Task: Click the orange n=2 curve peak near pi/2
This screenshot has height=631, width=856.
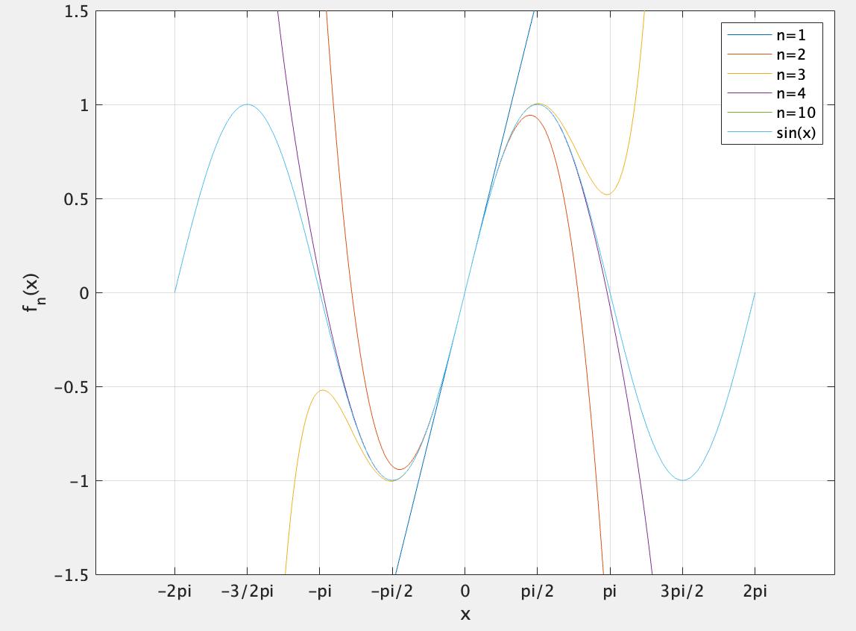Action: tap(529, 115)
